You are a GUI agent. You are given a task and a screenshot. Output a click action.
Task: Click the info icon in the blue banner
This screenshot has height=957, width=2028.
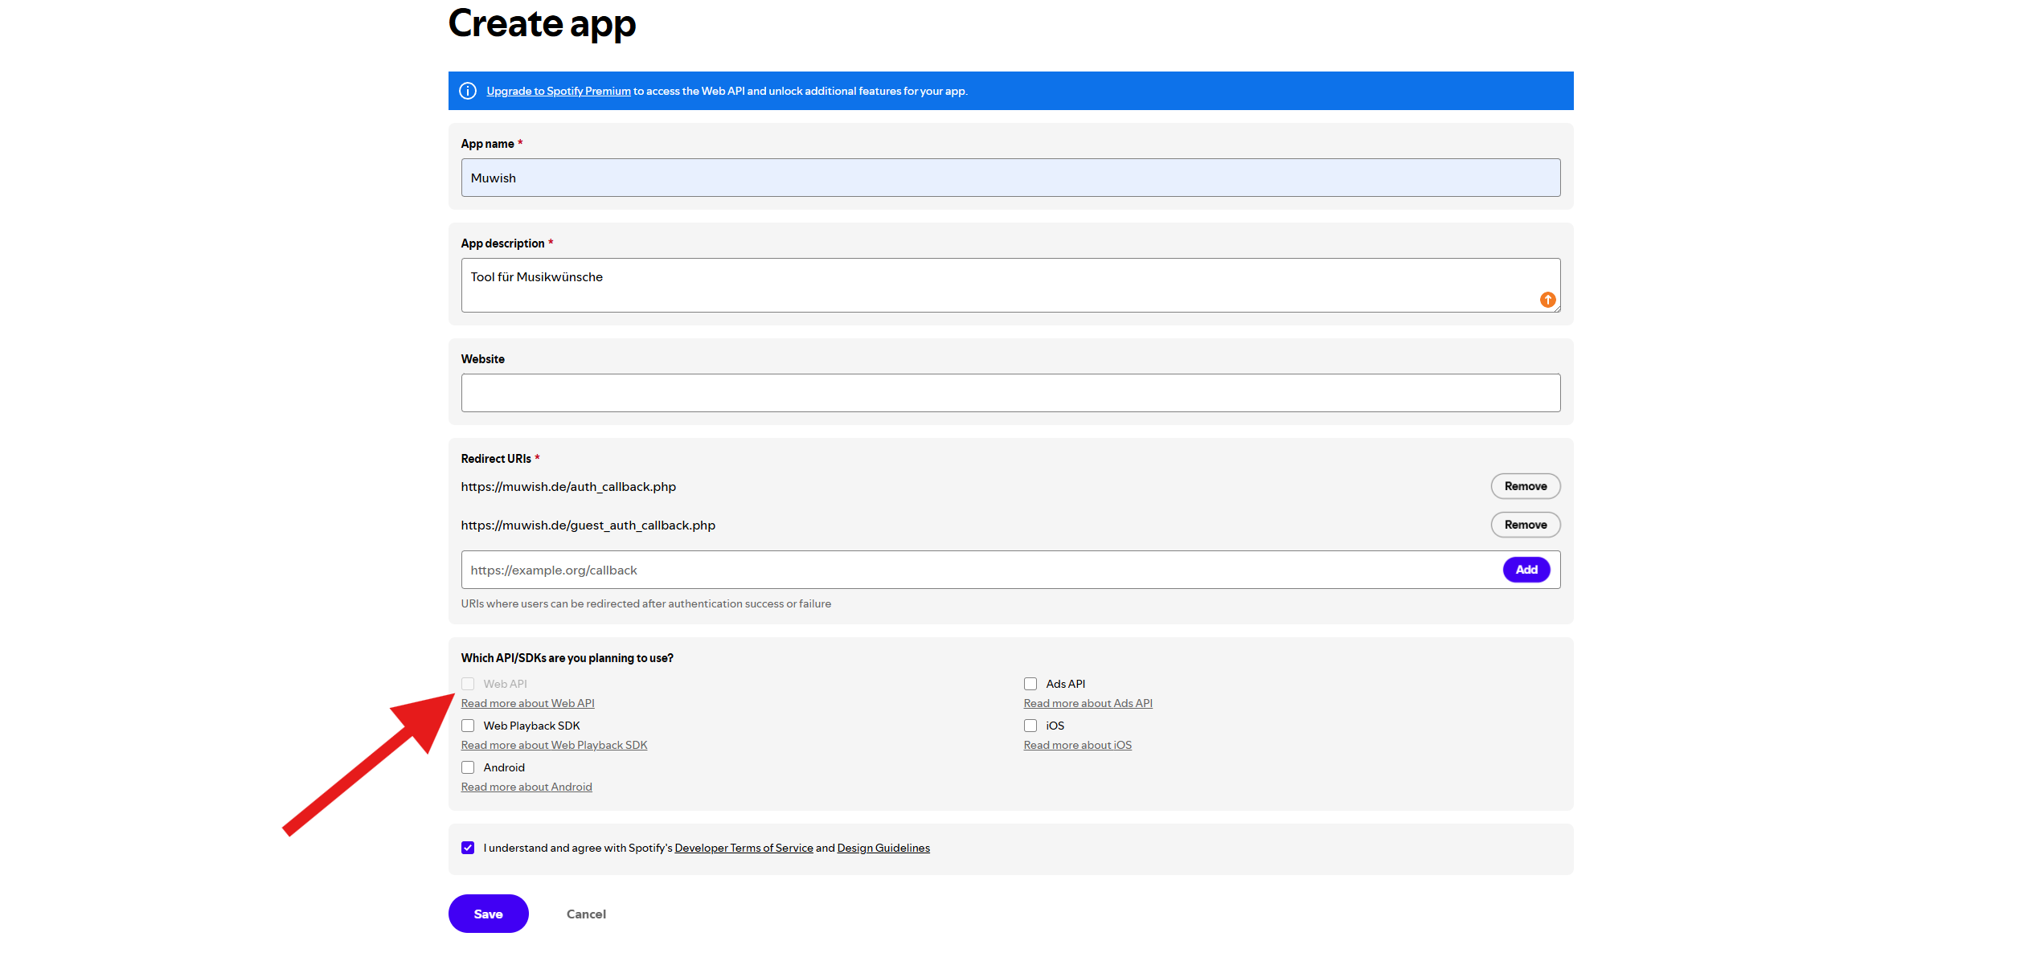tap(468, 91)
